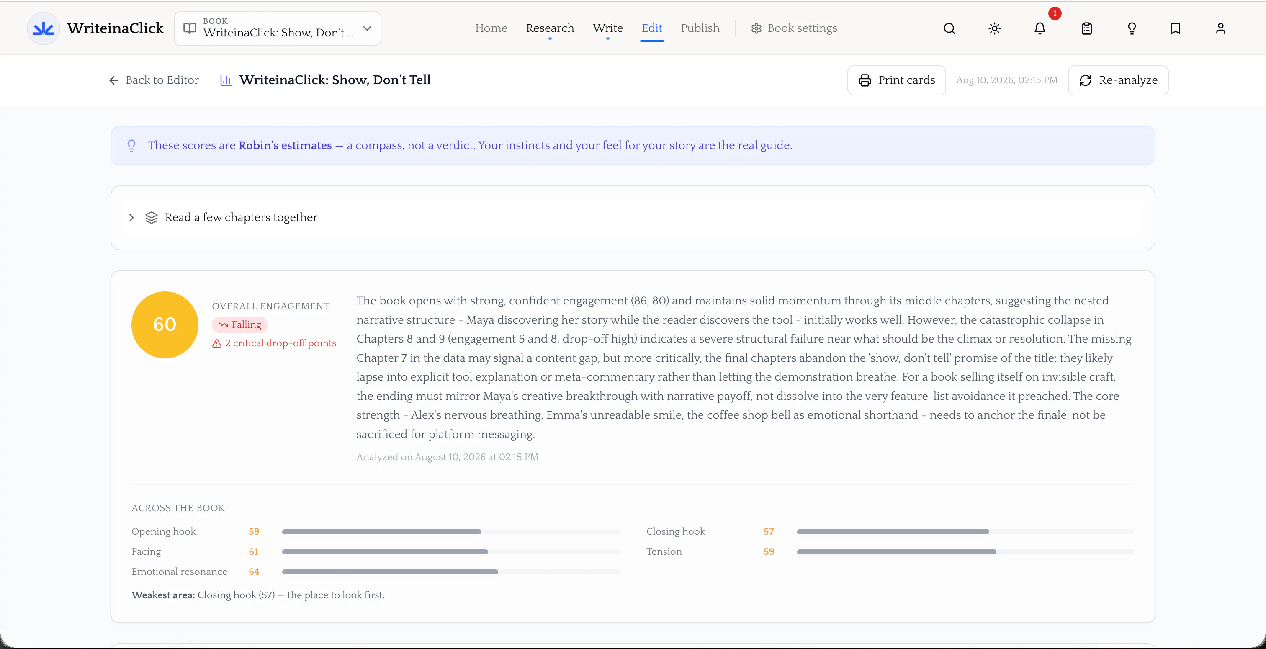Click the page title Show, Don't Tell
The width and height of the screenshot is (1266, 649).
(x=335, y=80)
